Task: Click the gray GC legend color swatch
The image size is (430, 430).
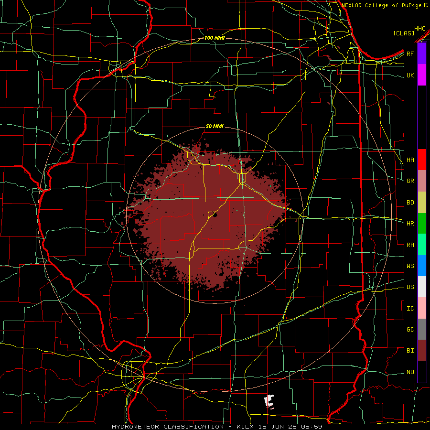Action: (x=422, y=329)
